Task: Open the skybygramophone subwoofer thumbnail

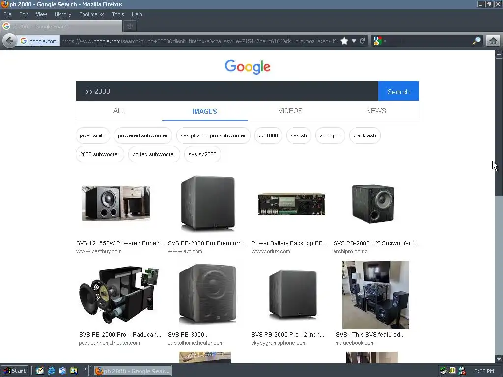Action: pos(293,295)
